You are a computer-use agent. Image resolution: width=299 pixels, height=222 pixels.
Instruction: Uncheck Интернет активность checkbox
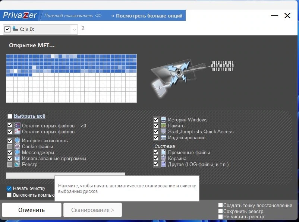(x=10, y=140)
